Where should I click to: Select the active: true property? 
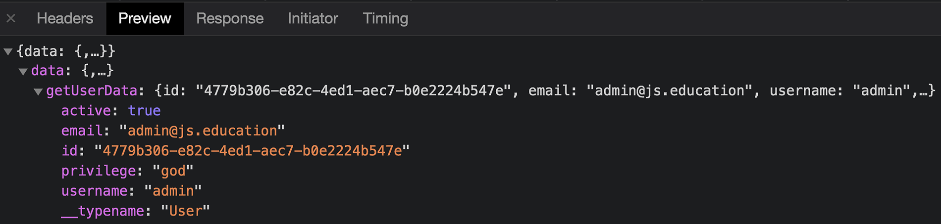[x=111, y=111]
